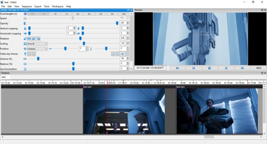Click the Scaling icon
Screen dimensions: 267x144
[25, 44]
